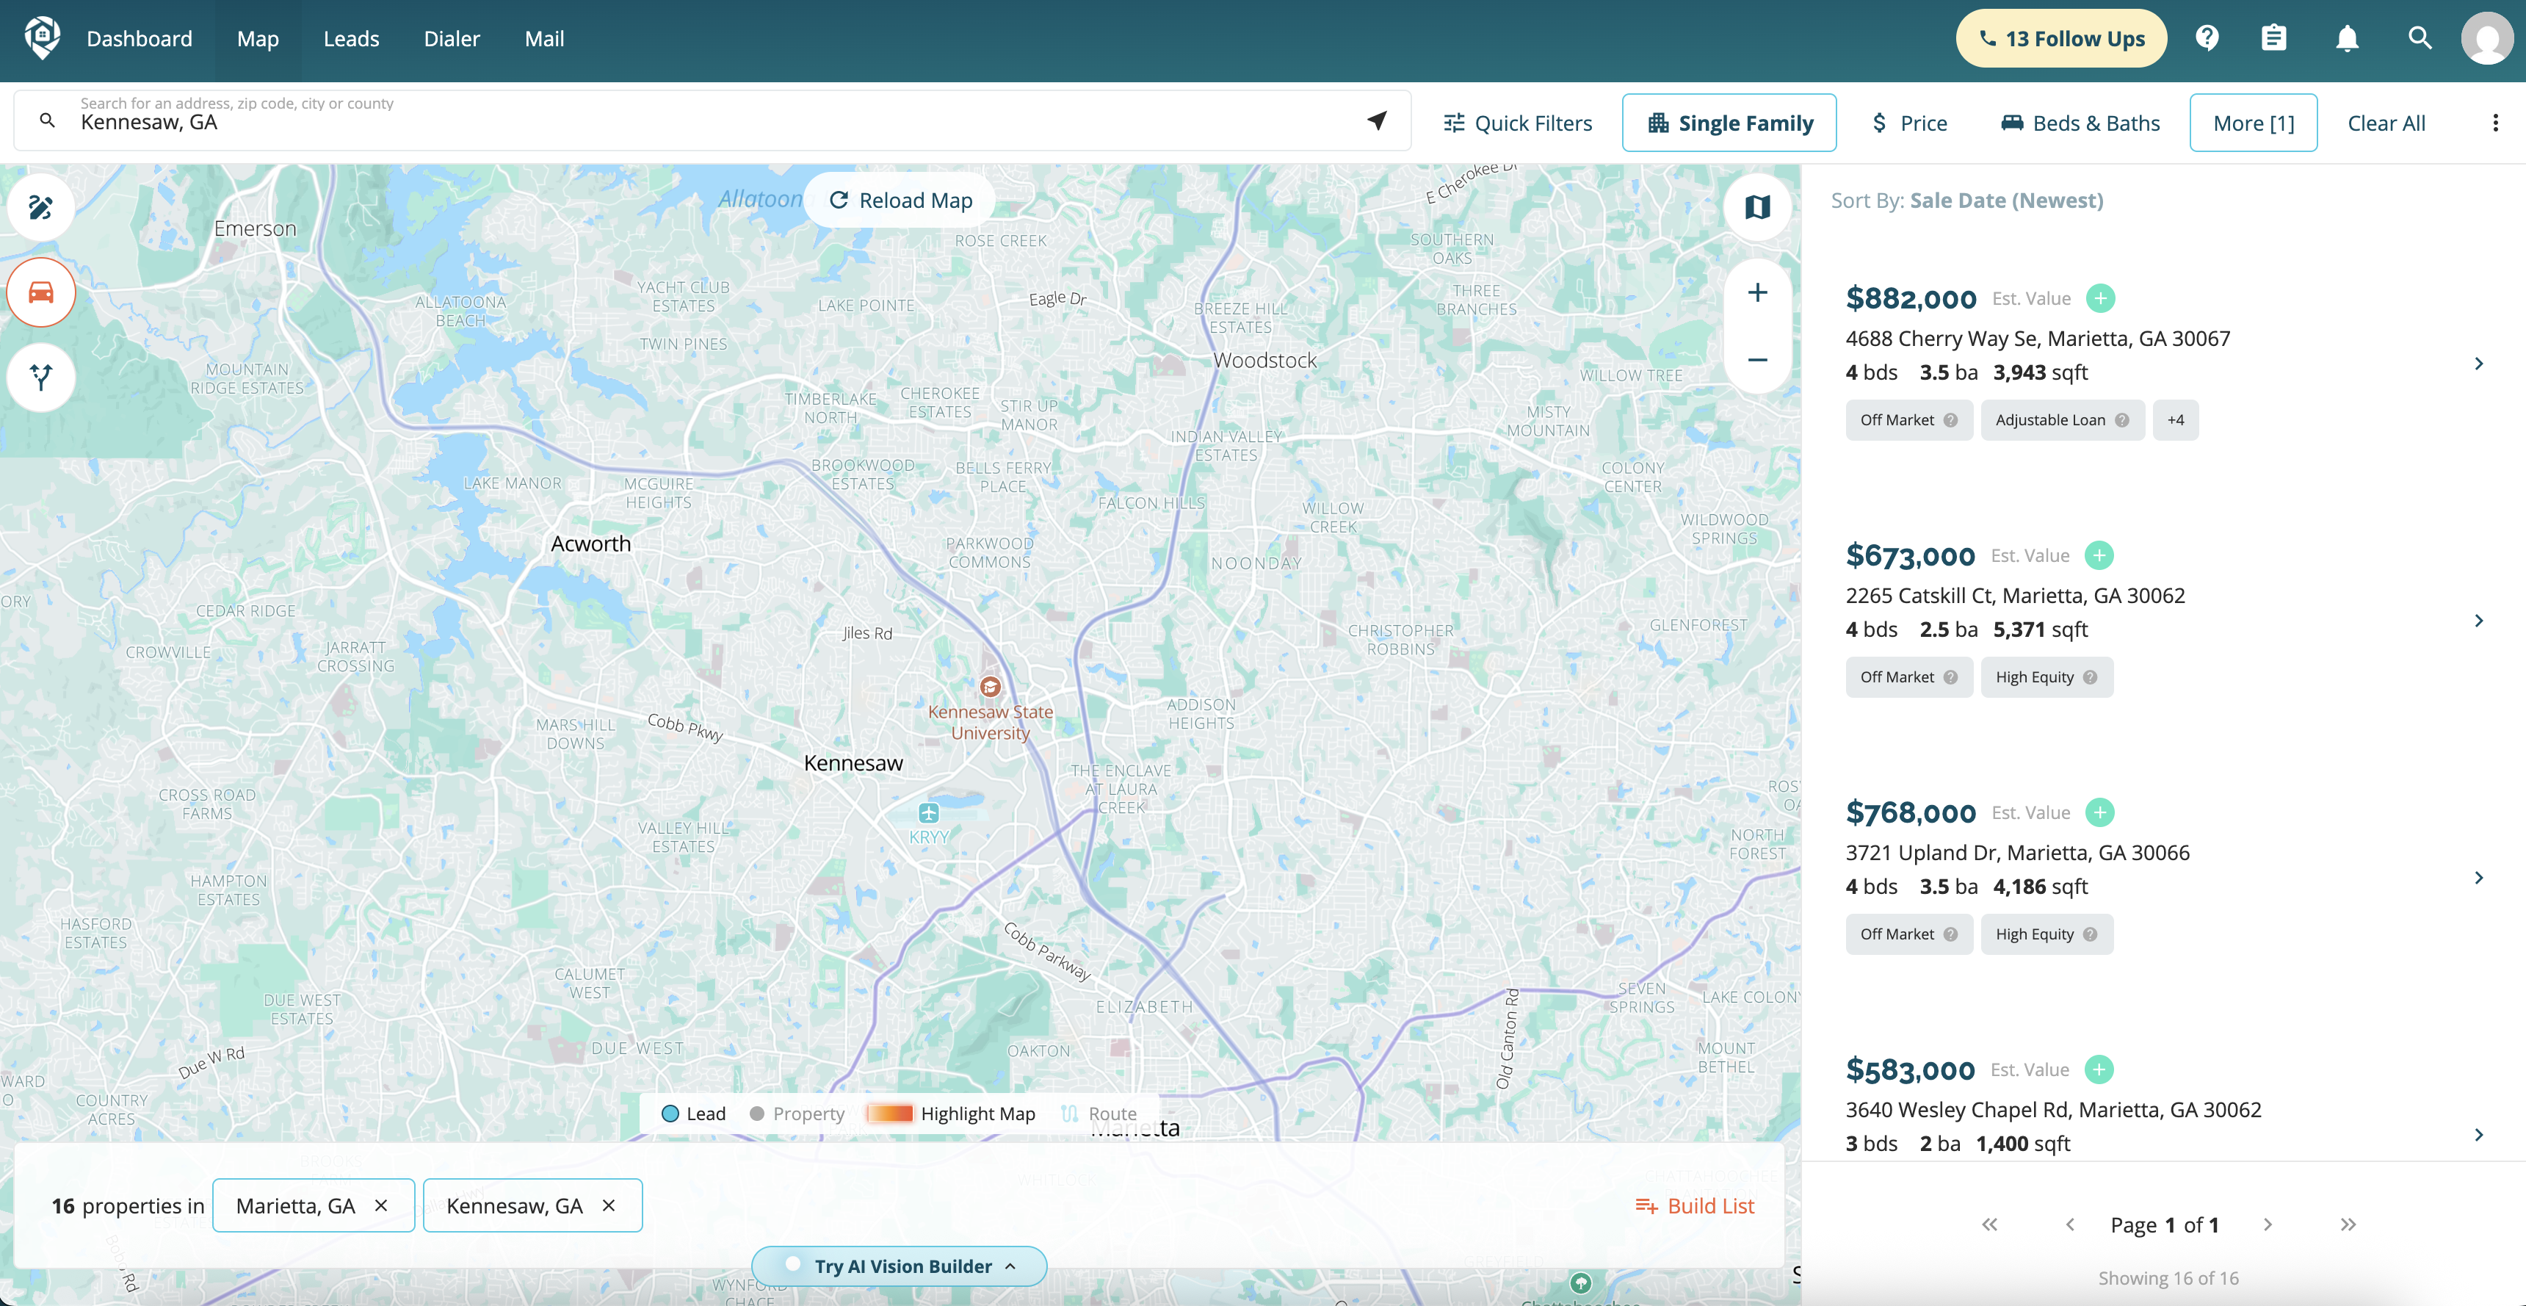Click the Kennesaw State University map marker

click(991, 687)
